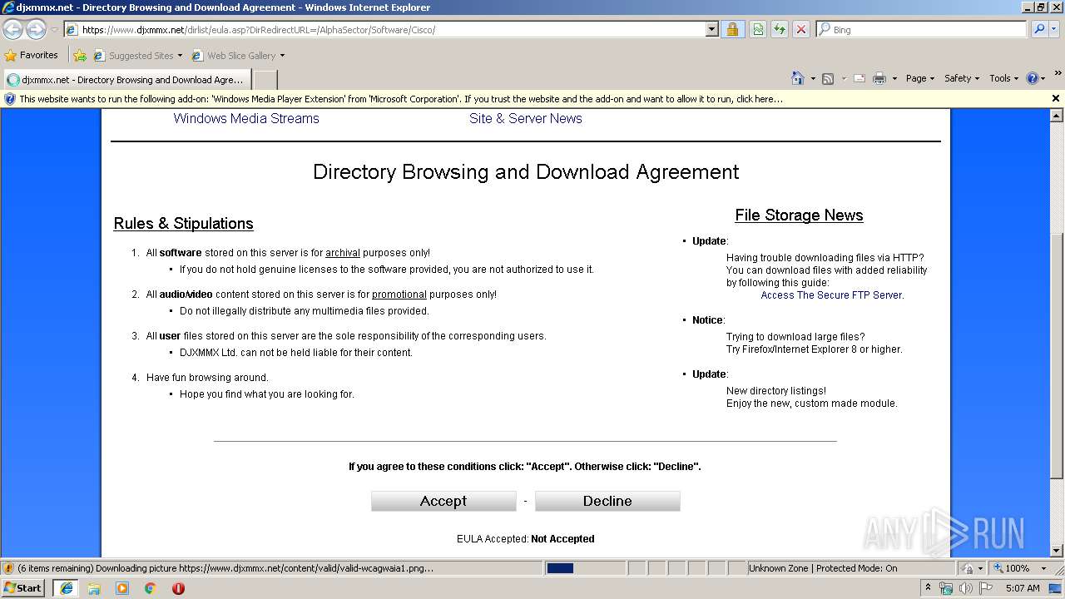Click the Start button
Screen dimensions: 1065x599
click(x=23, y=588)
